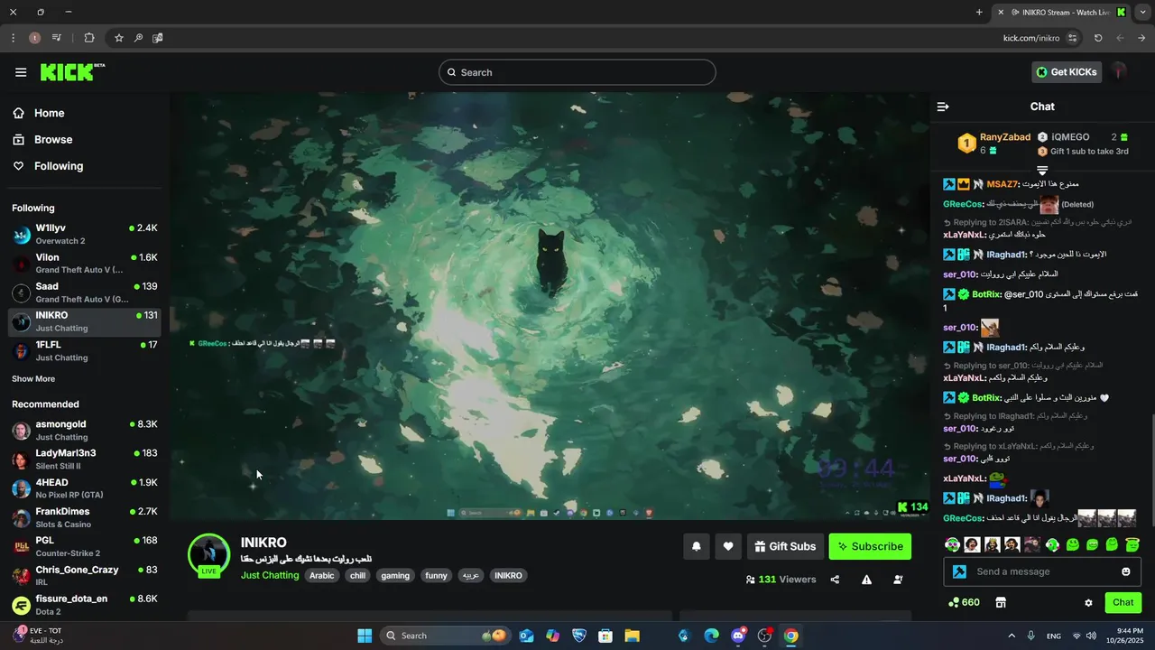Viewport: 1155px width, 650px height.
Task: Bookmark this page with the star icon
Action: point(118,38)
